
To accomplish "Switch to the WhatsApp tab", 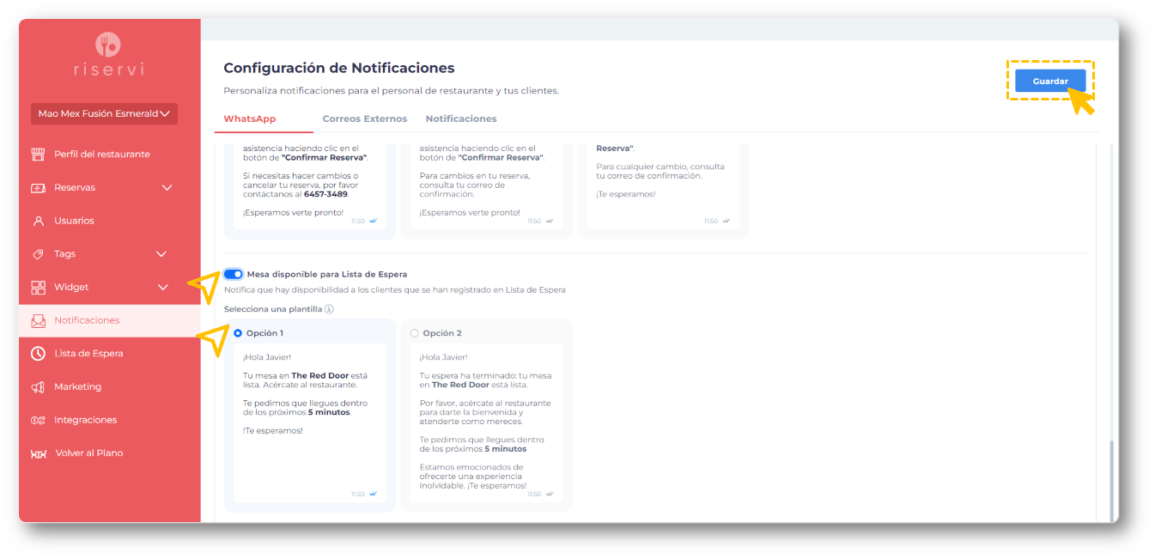I will point(250,118).
